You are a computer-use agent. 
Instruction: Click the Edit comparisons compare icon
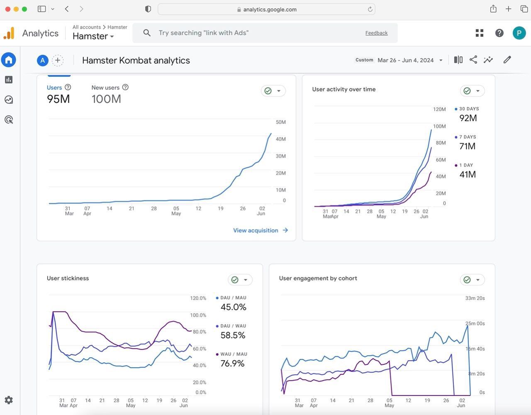[458, 60]
